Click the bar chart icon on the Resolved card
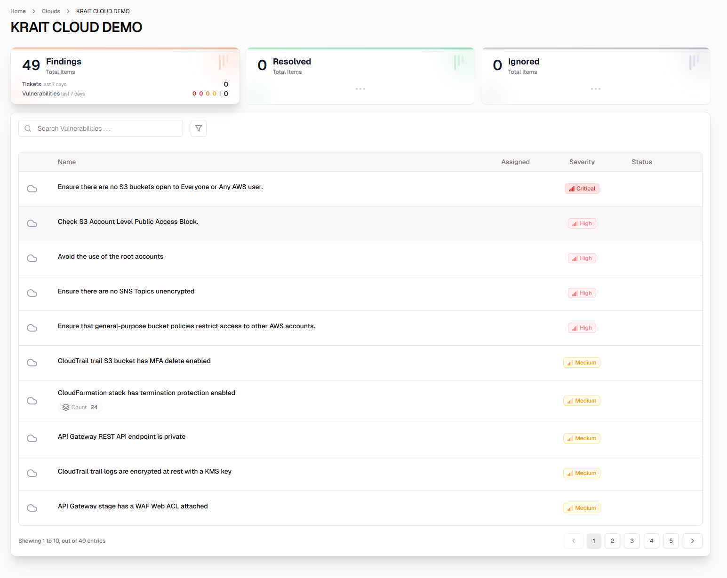This screenshot has width=727, height=578. [x=457, y=62]
